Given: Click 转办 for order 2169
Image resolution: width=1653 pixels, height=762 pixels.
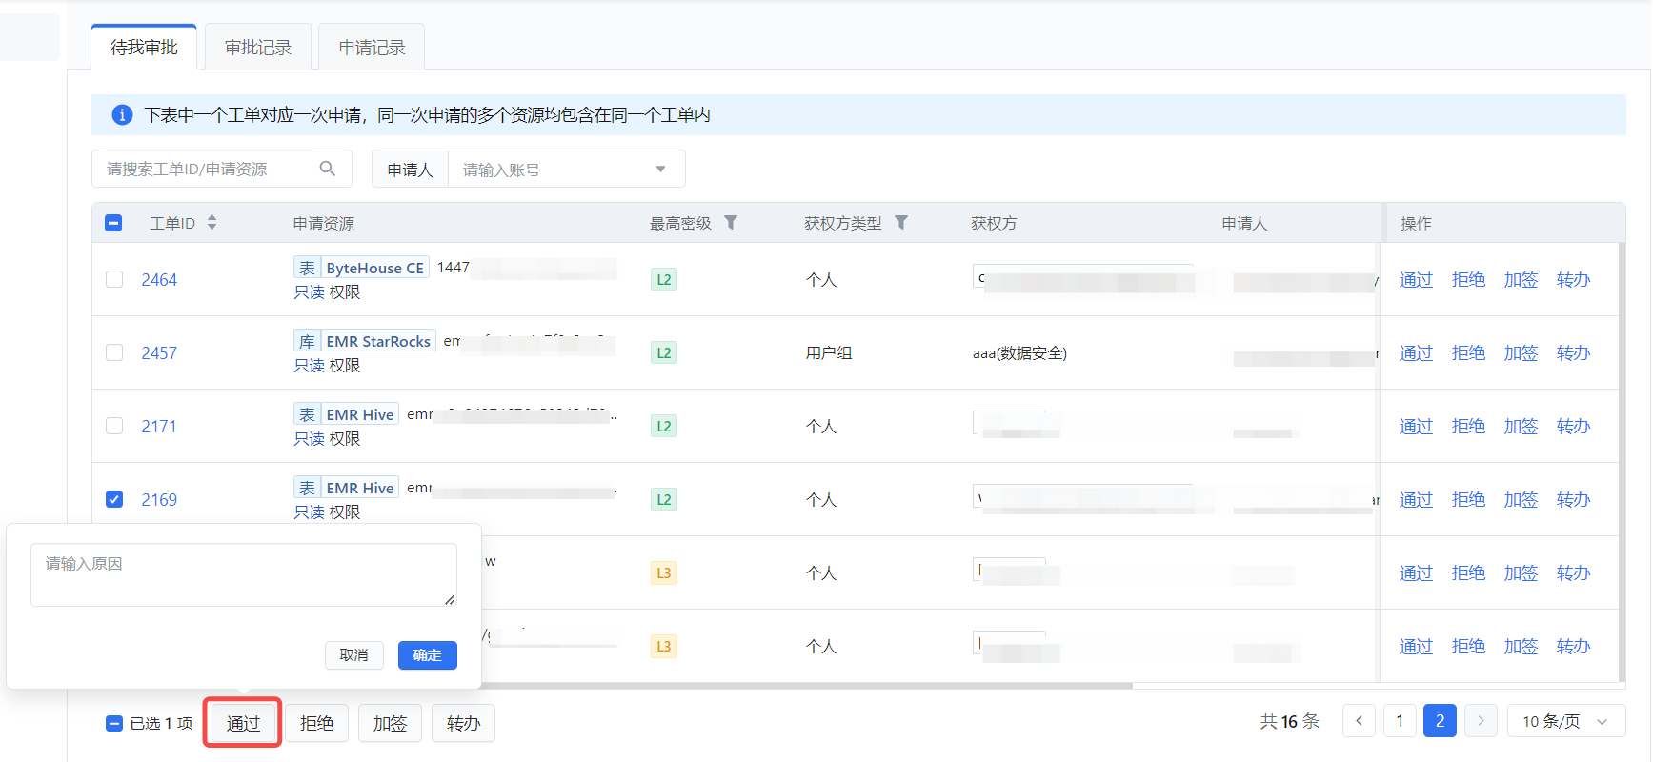Looking at the screenshot, I should (1573, 499).
